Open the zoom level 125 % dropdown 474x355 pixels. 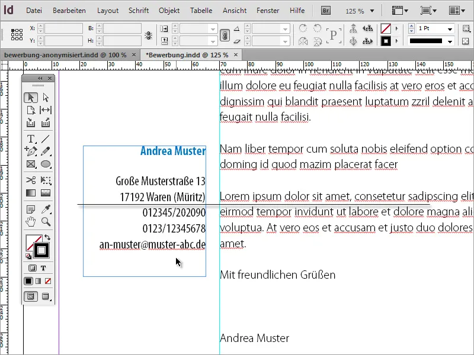(372, 11)
